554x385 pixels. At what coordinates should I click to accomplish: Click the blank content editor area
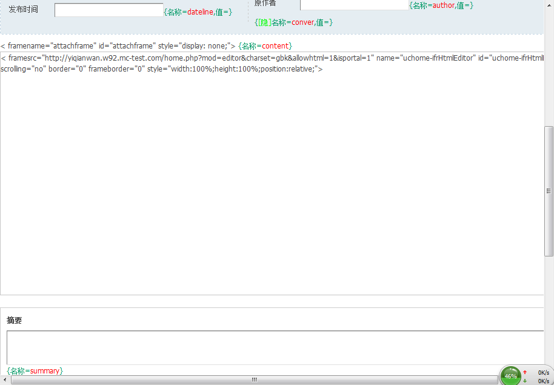pos(273,182)
